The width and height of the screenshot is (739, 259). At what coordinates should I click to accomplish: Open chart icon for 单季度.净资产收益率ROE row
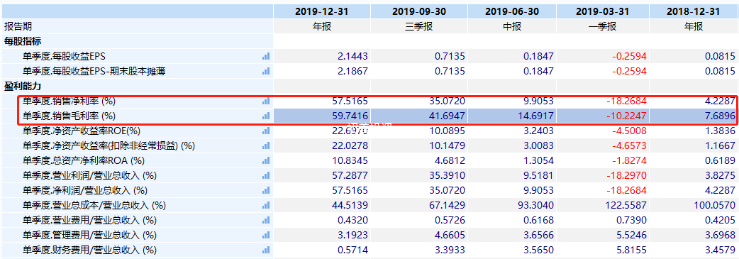click(266, 131)
